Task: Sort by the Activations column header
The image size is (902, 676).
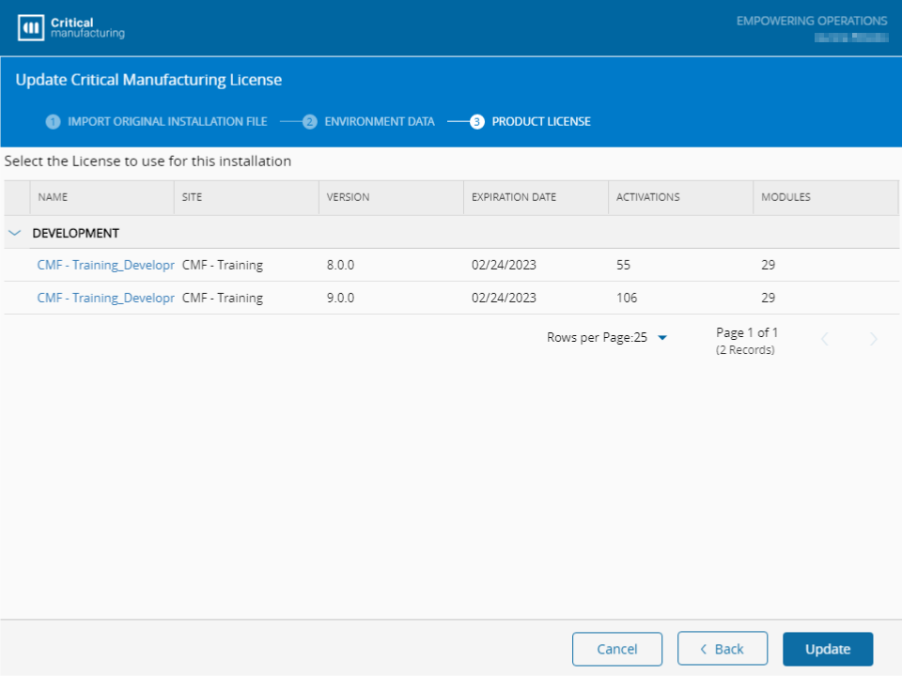Action: (647, 197)
